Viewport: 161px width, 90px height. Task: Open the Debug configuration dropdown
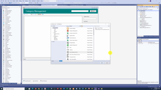[x=19, y=3]
